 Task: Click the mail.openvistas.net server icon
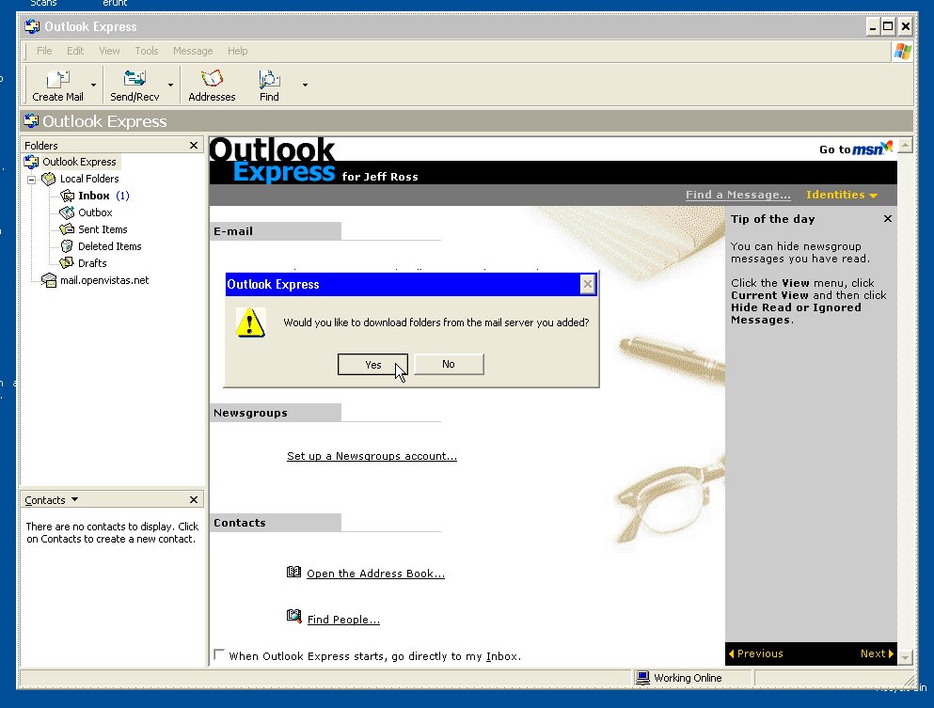pyautogui.click(x=49, y=280)
